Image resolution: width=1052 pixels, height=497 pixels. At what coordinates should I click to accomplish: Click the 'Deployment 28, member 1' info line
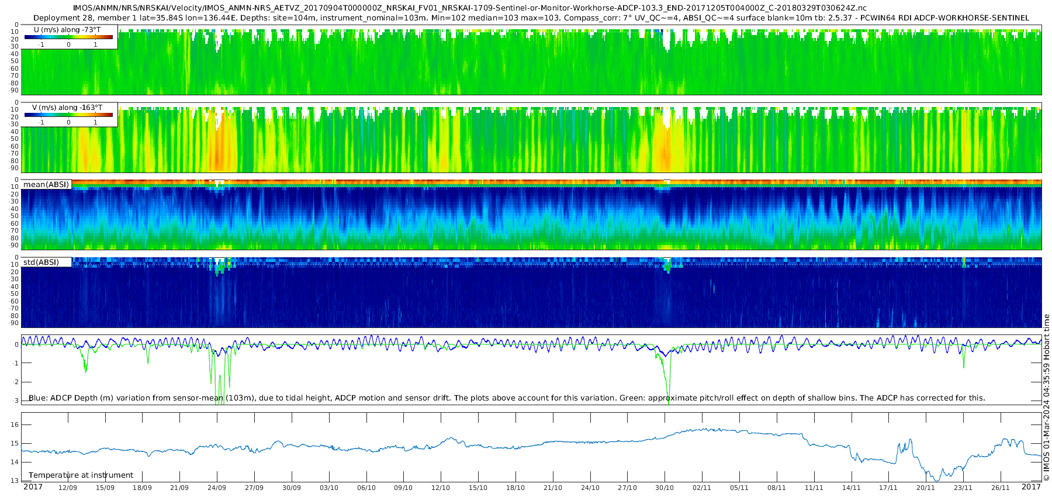click(x=531, y=18)
